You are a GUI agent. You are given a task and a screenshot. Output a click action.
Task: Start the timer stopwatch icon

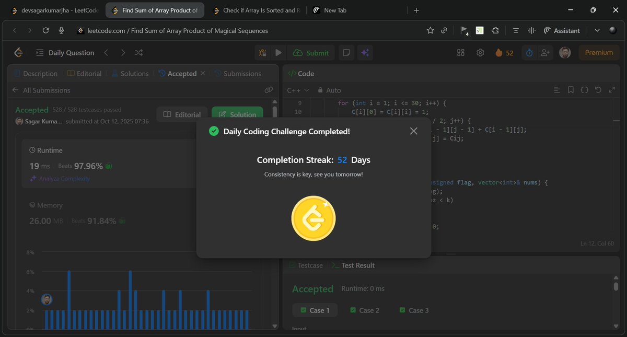click(529, 53)
